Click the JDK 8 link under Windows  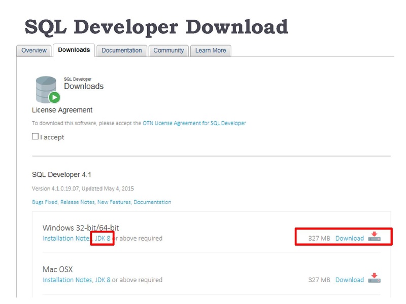[102, 238]
